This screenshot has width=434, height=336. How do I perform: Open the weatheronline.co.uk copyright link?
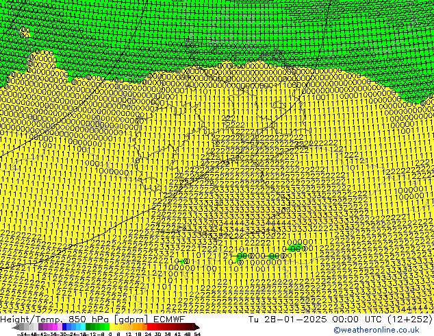[376, 330]
